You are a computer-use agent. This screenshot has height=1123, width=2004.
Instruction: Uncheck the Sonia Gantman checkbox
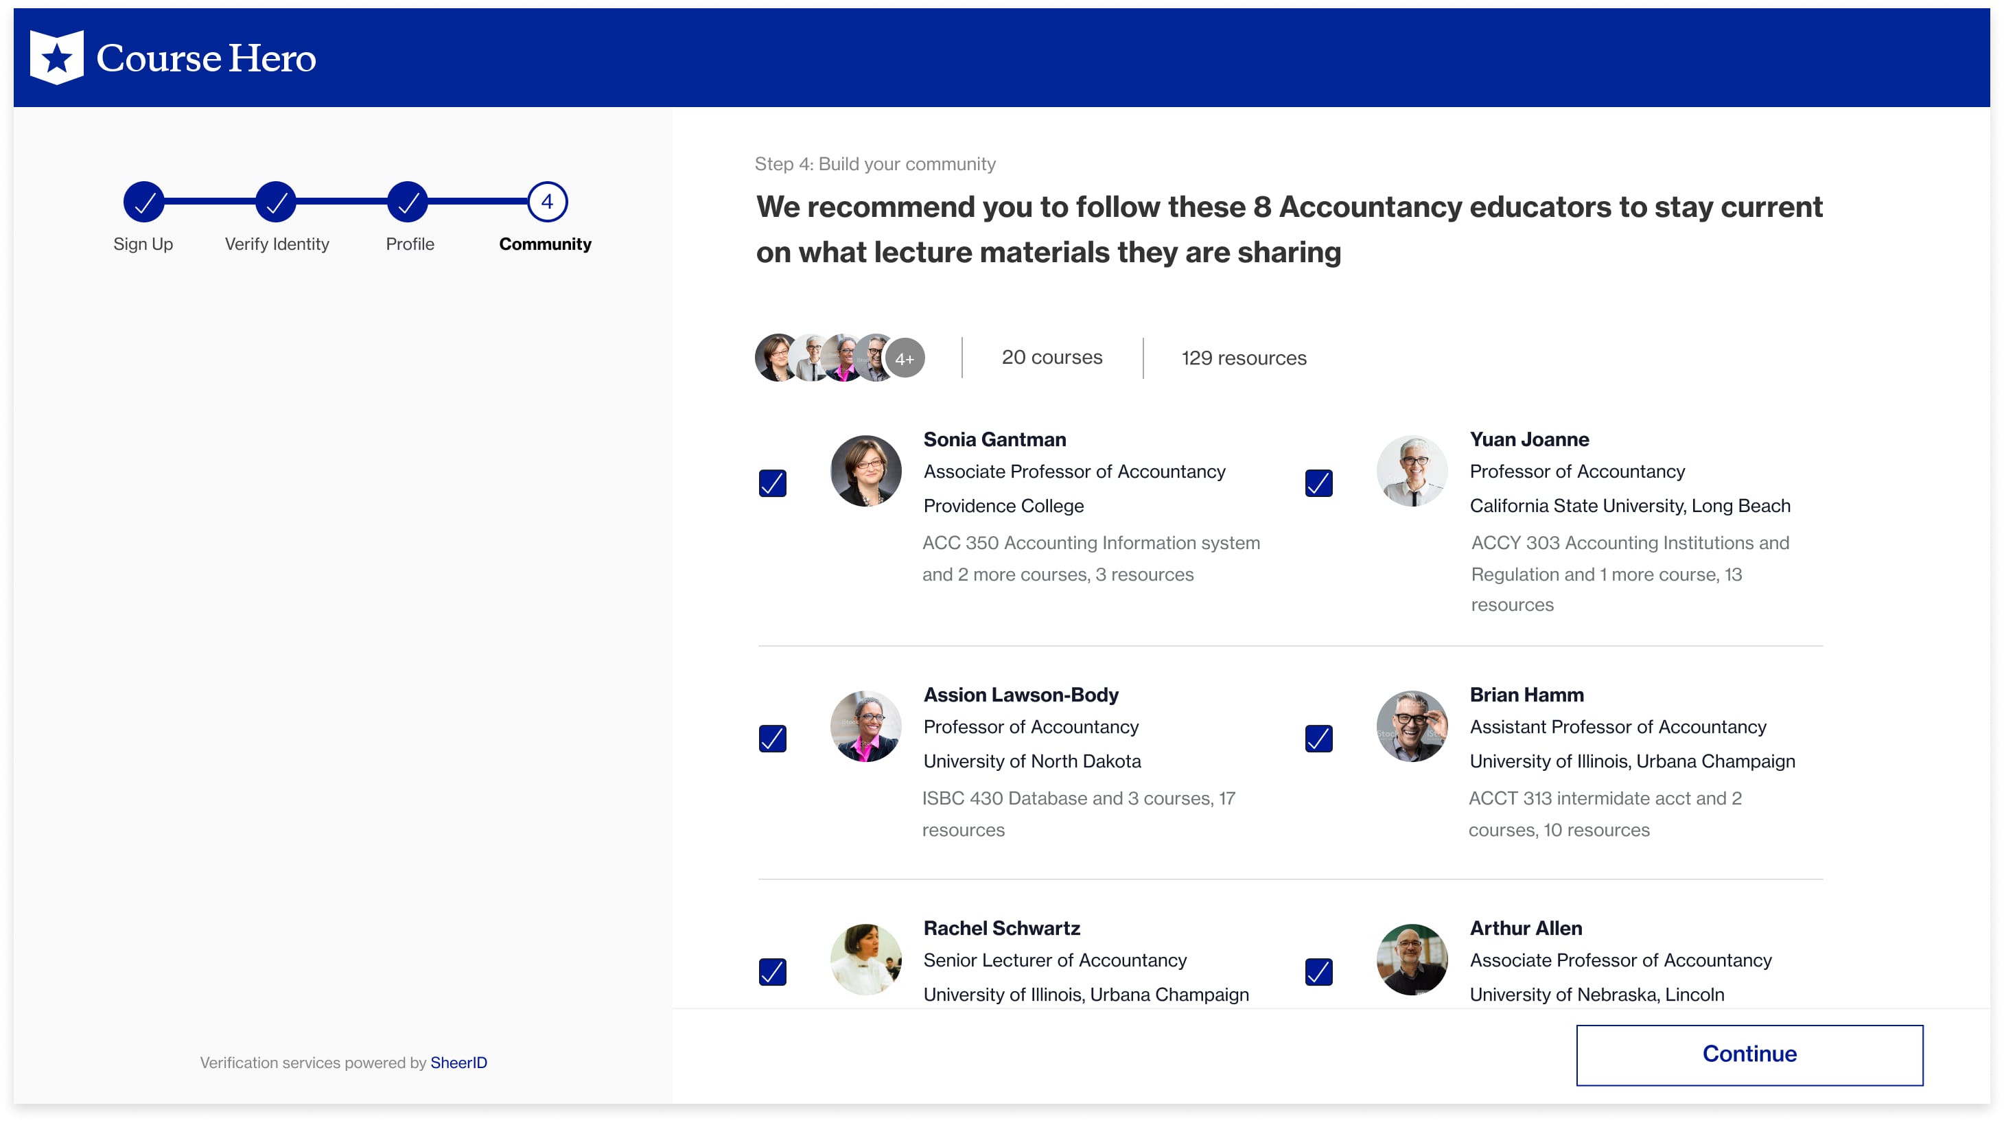773,483
